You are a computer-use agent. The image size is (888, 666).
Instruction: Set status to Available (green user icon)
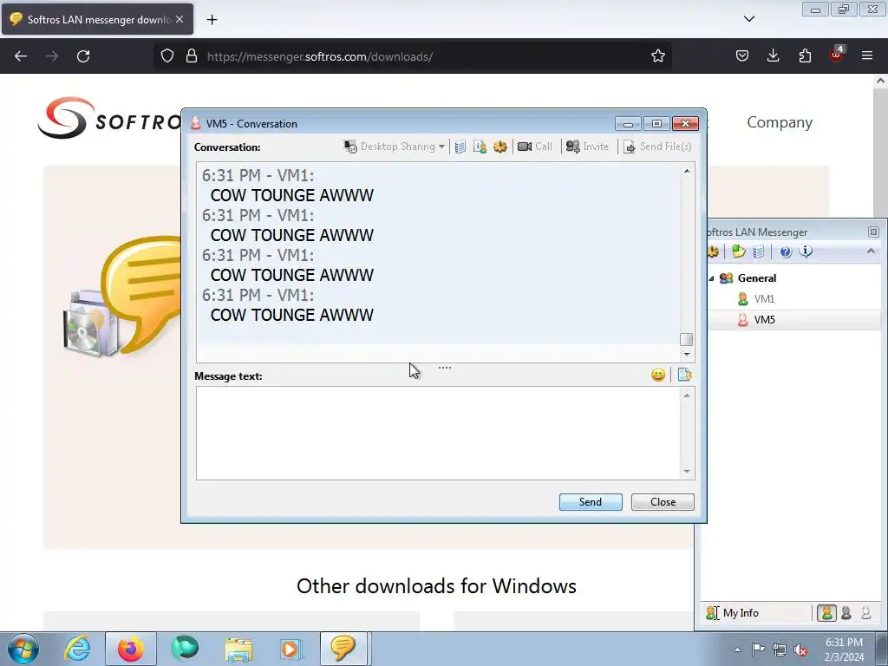(826, 613)
